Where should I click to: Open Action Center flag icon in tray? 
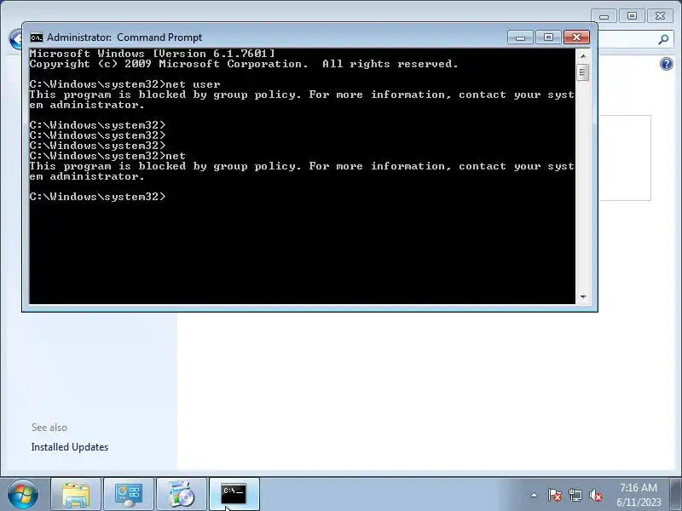(x=554, y=495)
